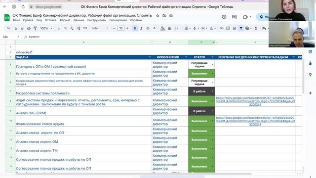316x178 pixels.
Task: Go back in the browser
Action: click(x=5, y=6)
